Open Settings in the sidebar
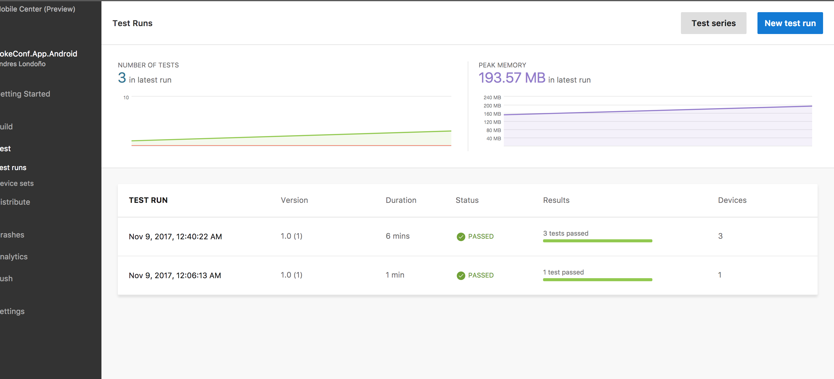Image resolution: width=834 pixels, height=379 pixels. 12,311
